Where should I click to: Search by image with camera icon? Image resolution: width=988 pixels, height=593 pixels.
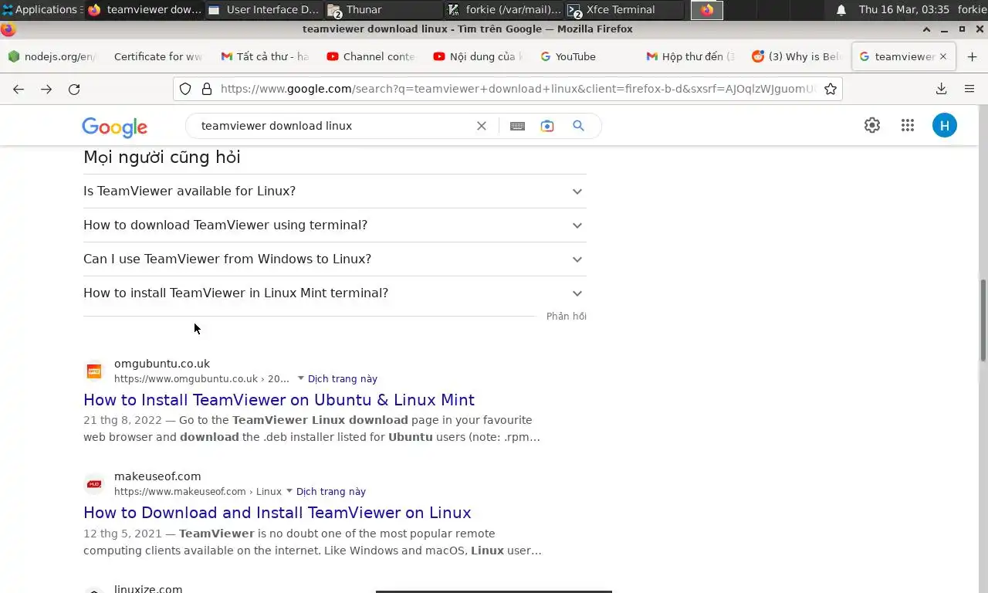pos(547,126)
